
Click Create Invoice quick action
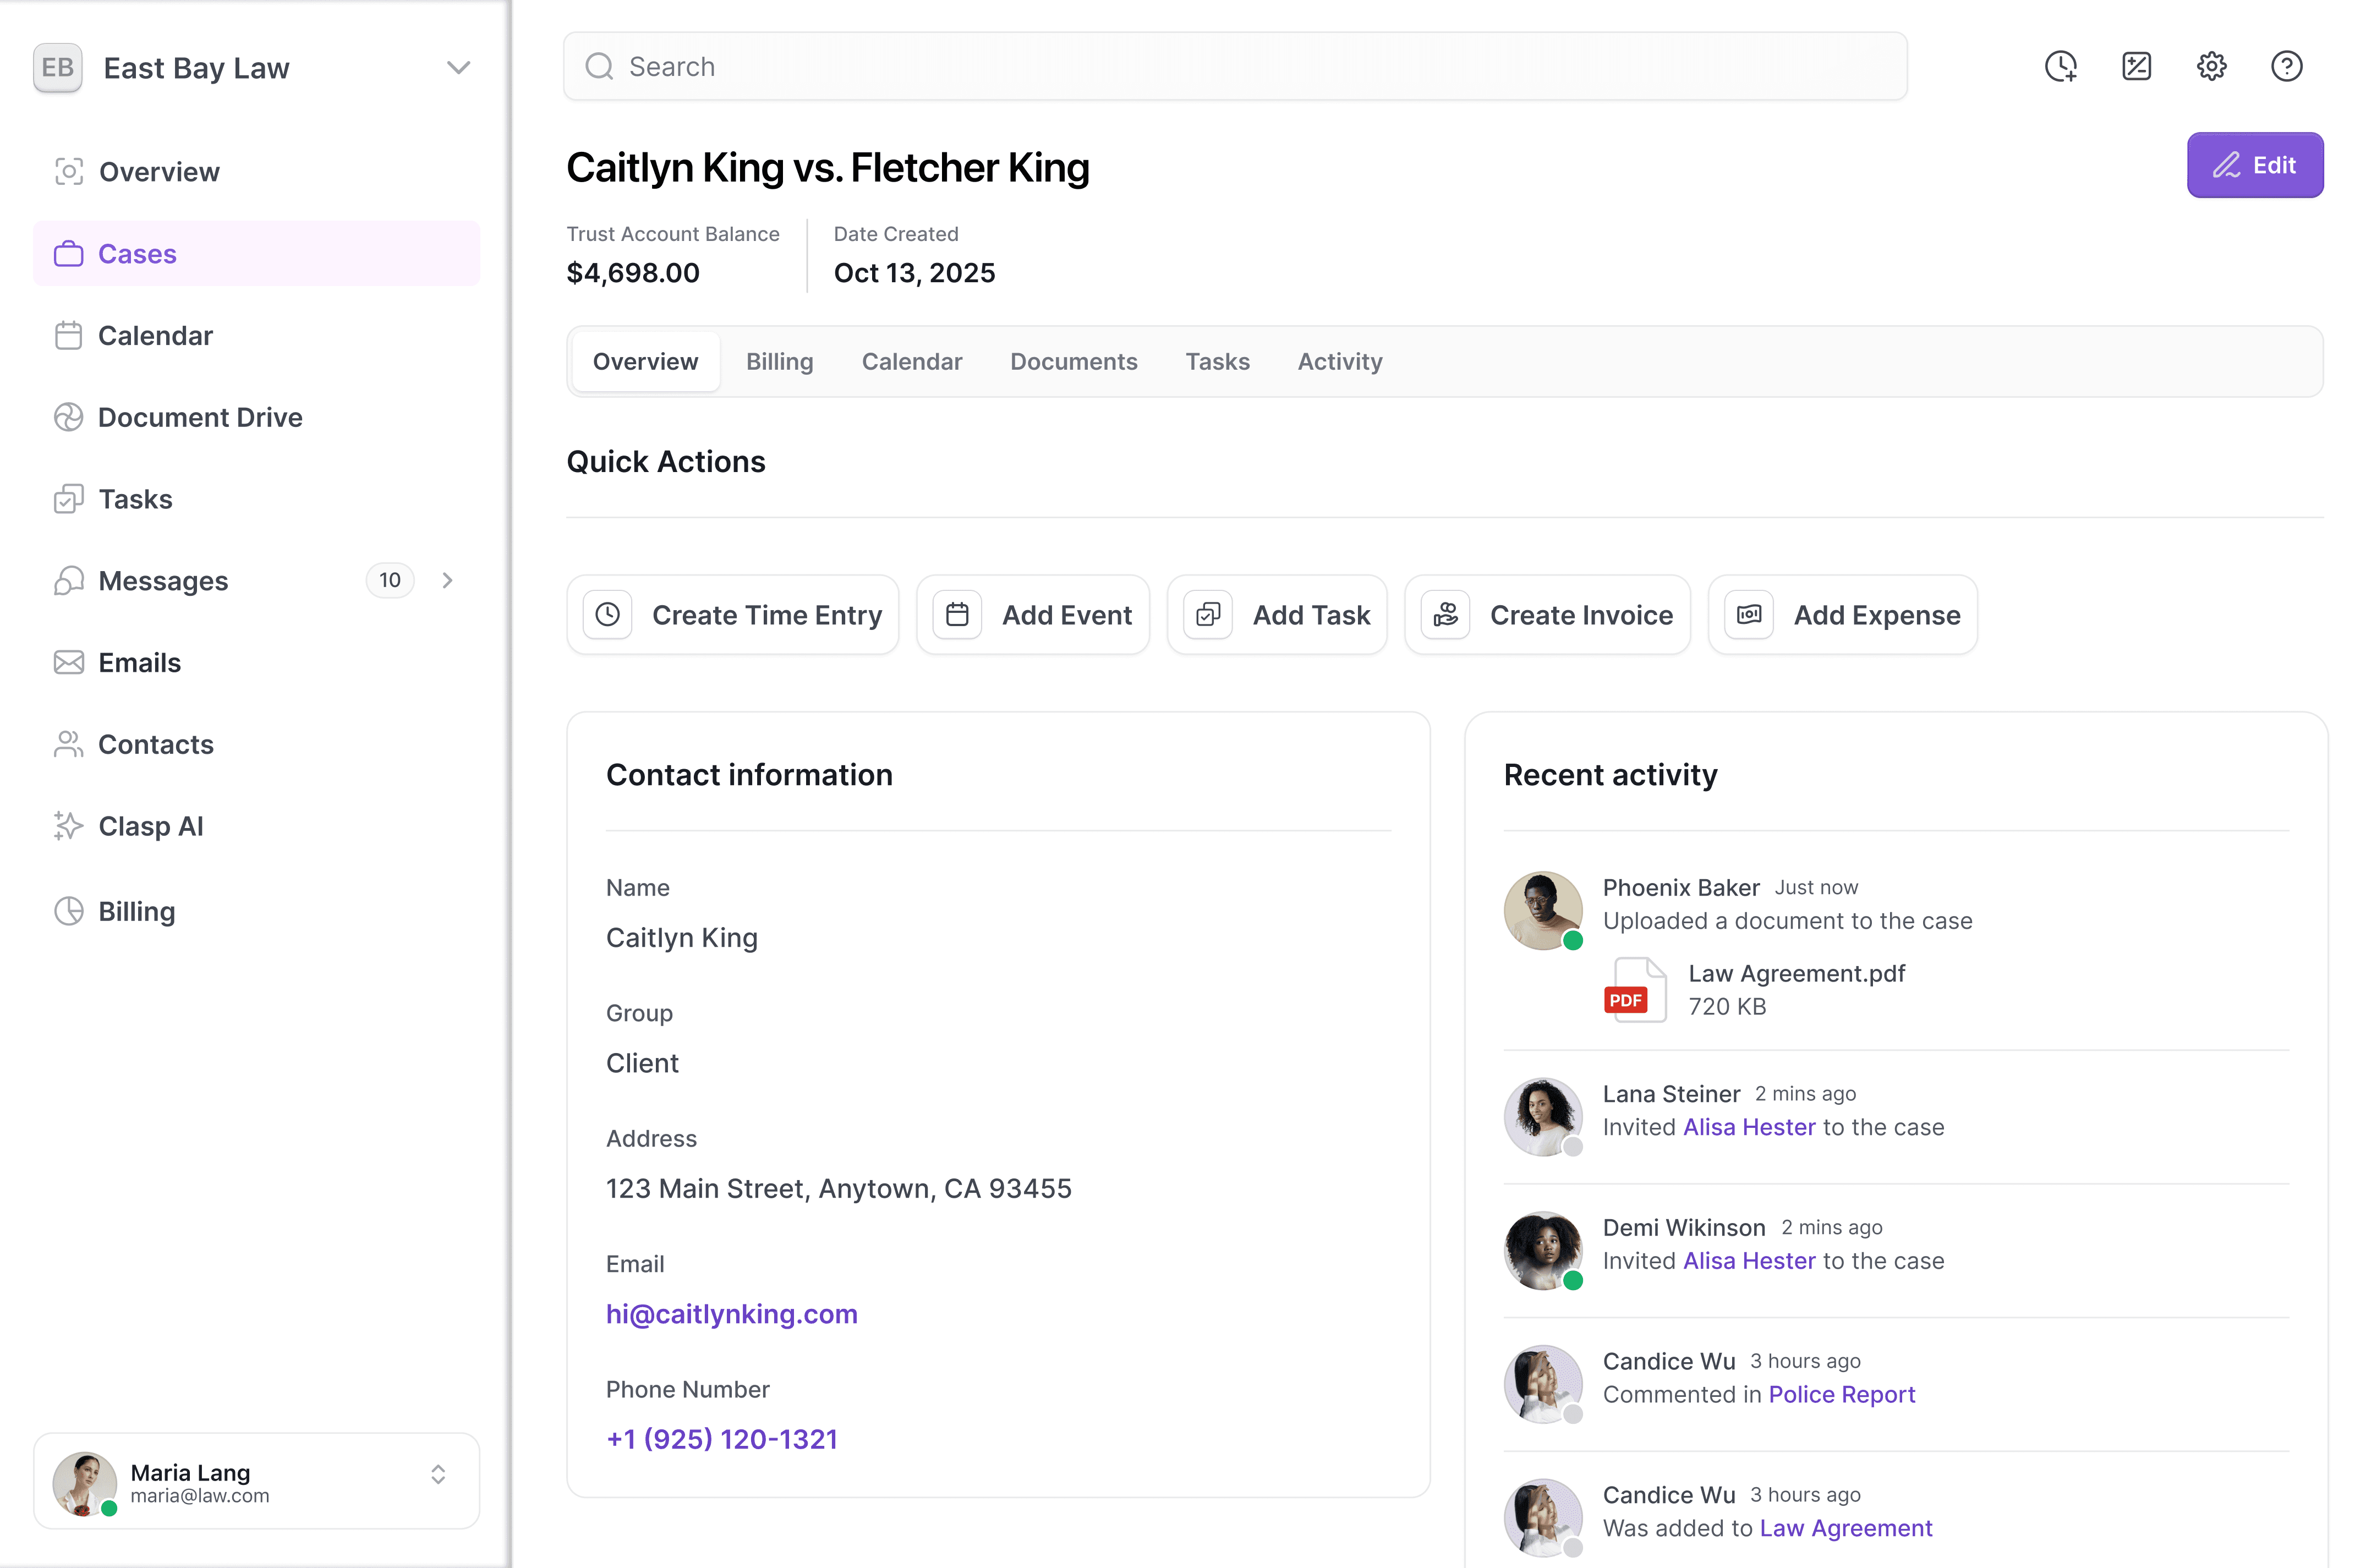tap(1547, 615)
